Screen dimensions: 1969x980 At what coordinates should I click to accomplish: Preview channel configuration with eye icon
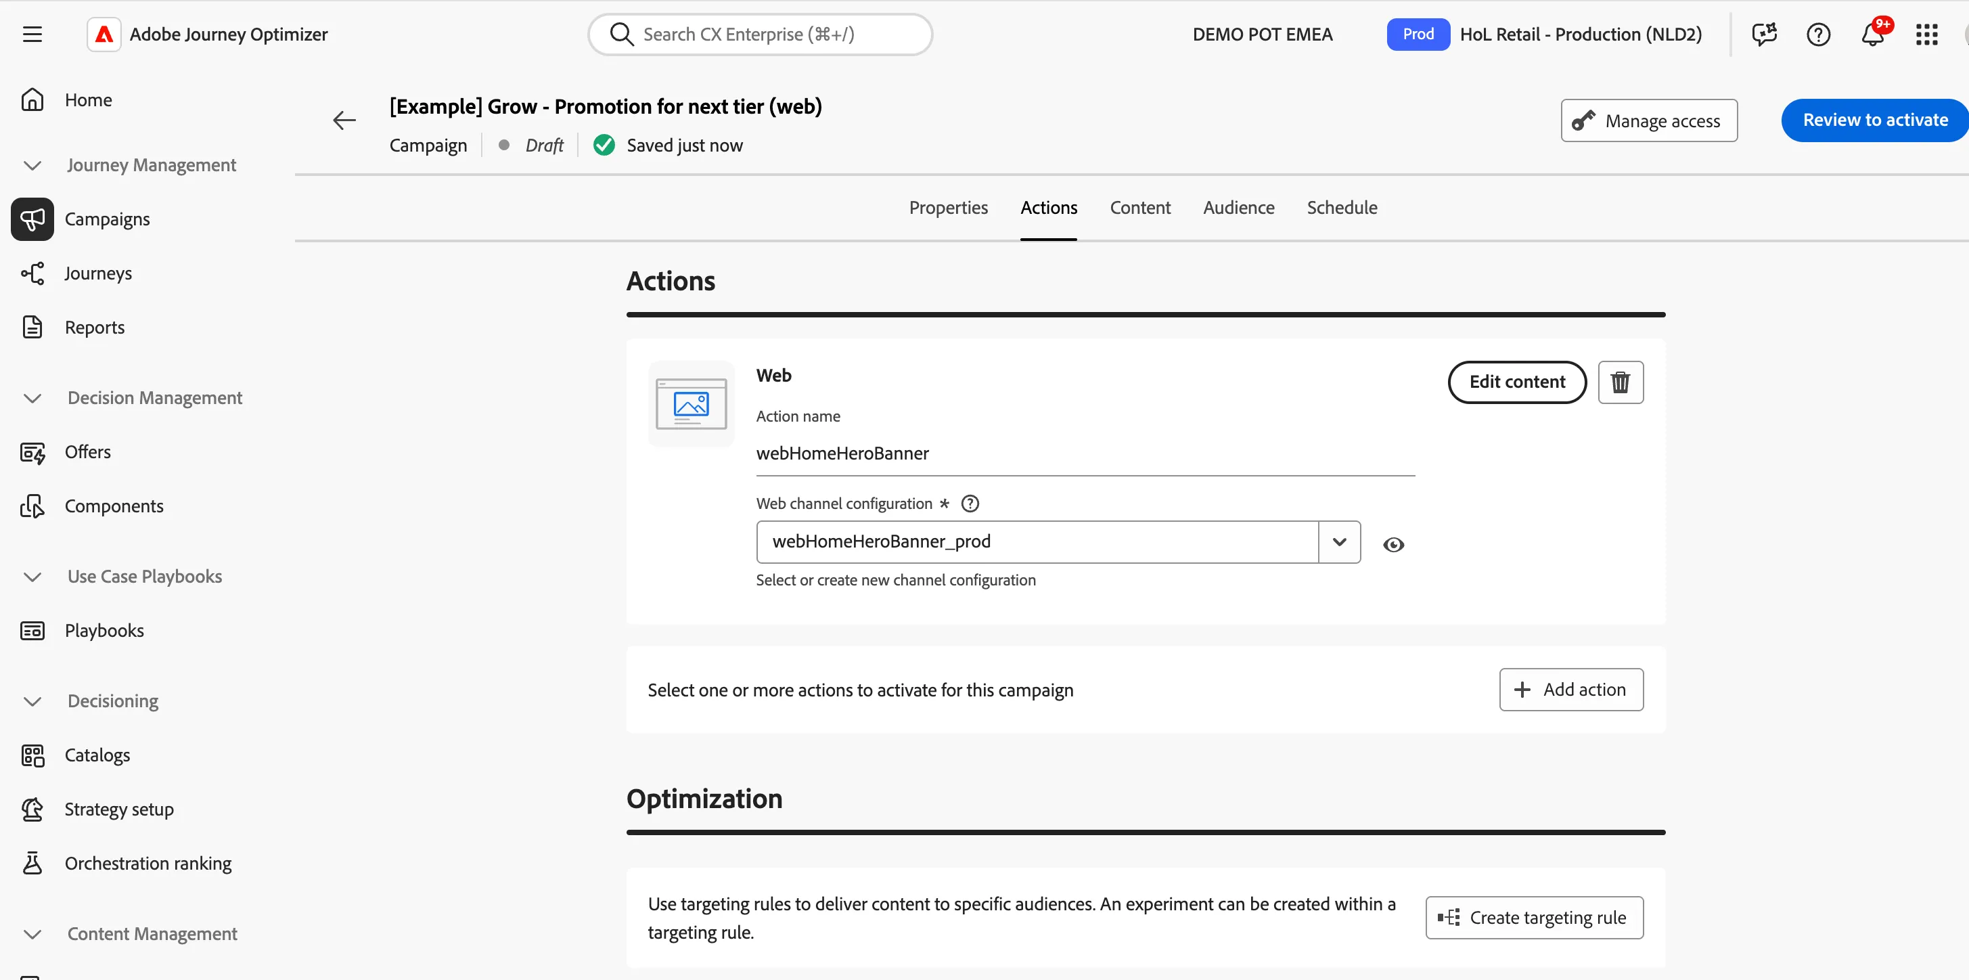click(x=1393, y=545)
